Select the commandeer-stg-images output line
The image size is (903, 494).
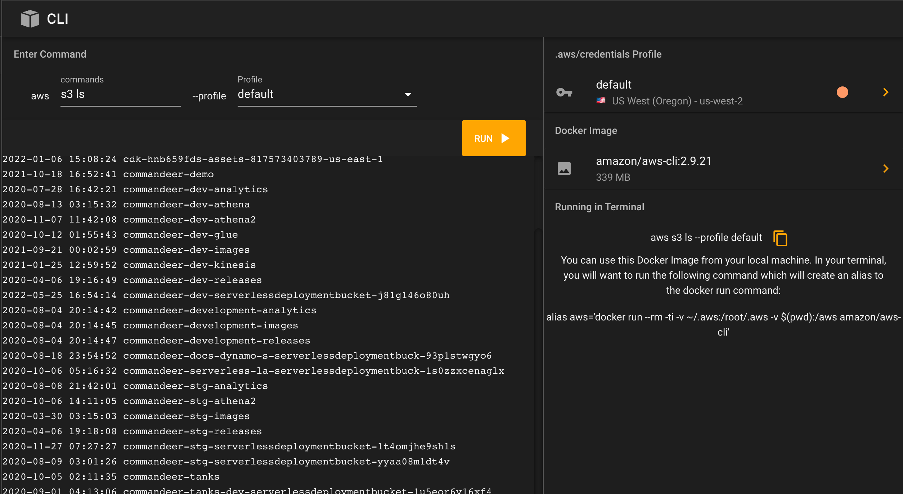click(x=126, y=416)
